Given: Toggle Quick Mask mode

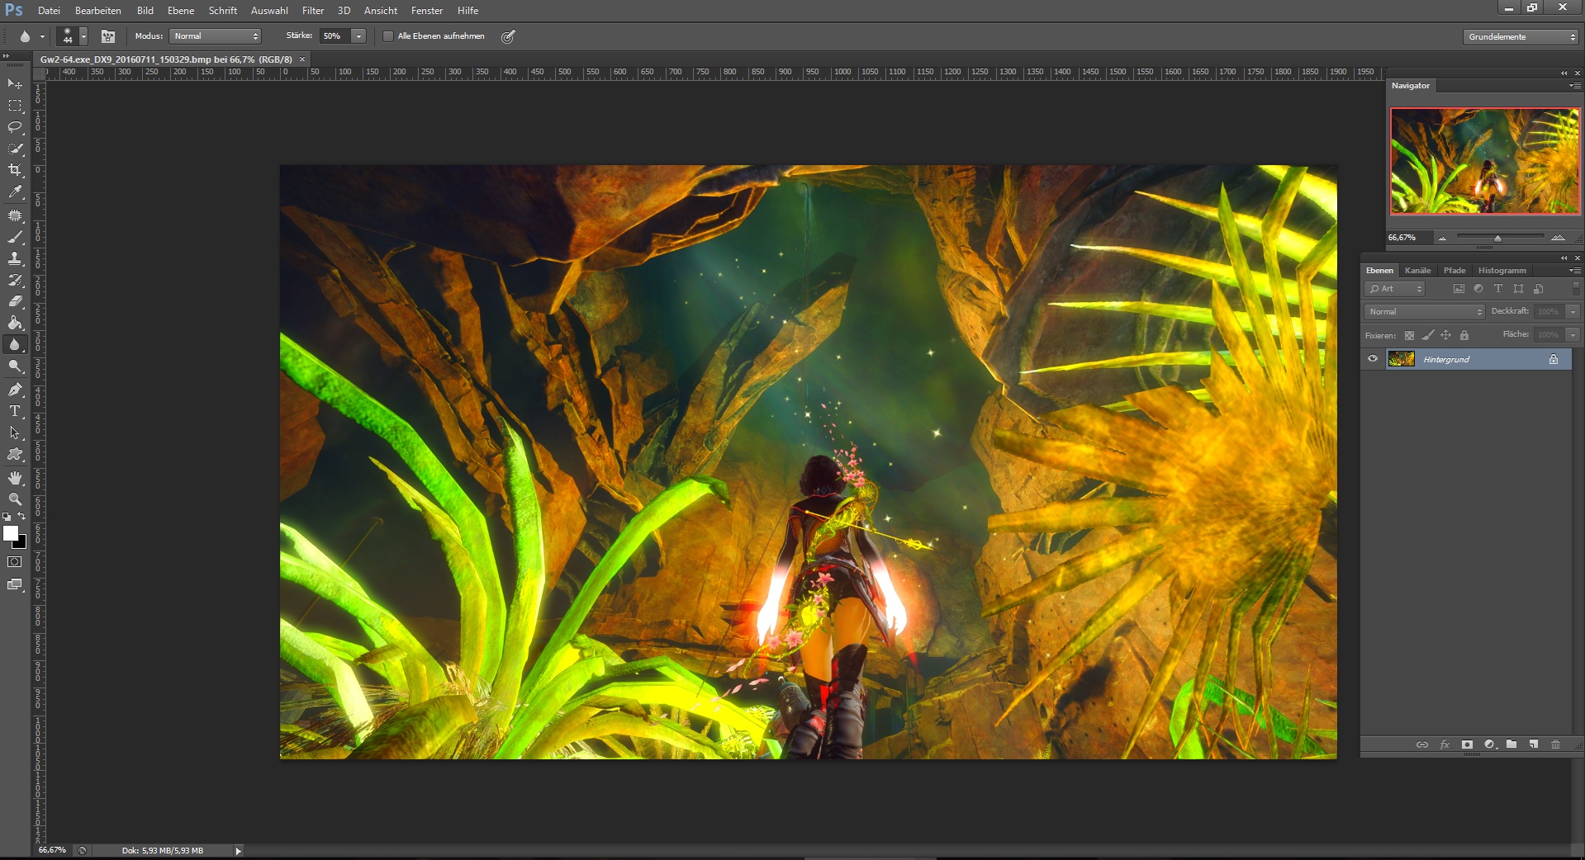Looking at the screenshot, I should (15, 562).
